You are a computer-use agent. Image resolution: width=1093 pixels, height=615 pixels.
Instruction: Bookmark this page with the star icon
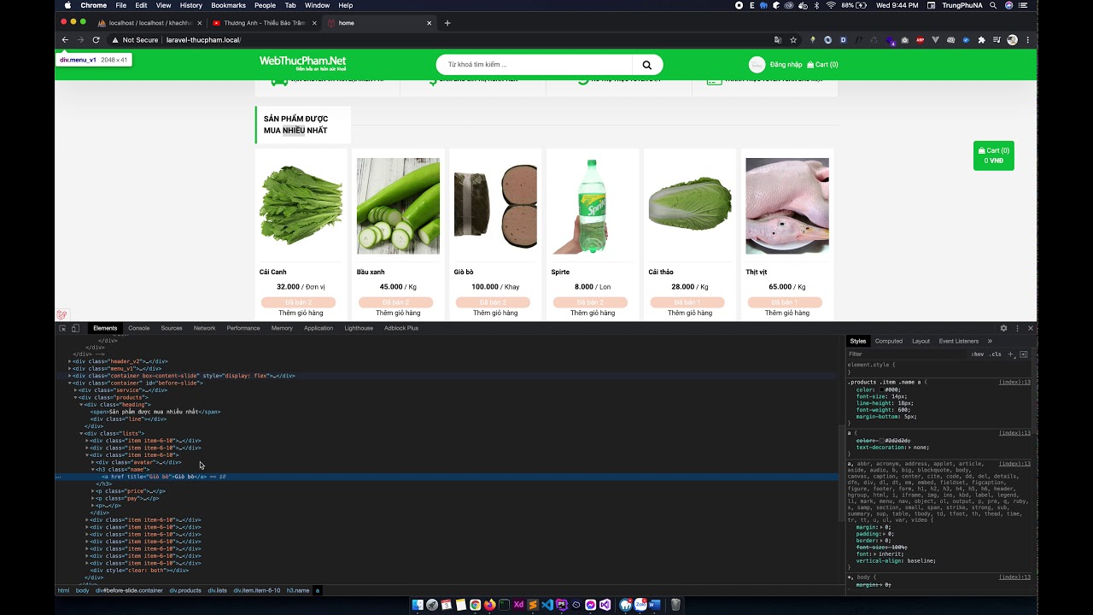point(793,40)
